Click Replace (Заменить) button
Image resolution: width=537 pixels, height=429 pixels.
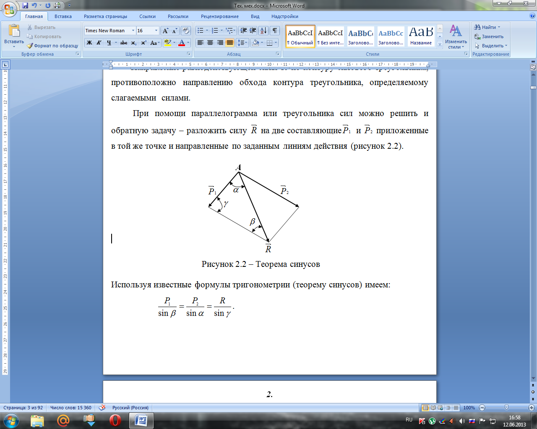coord(489,36)
